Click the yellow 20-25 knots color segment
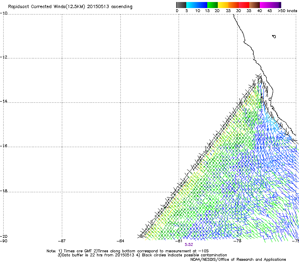This screenshot has height=262, width=299. (223, 5)
